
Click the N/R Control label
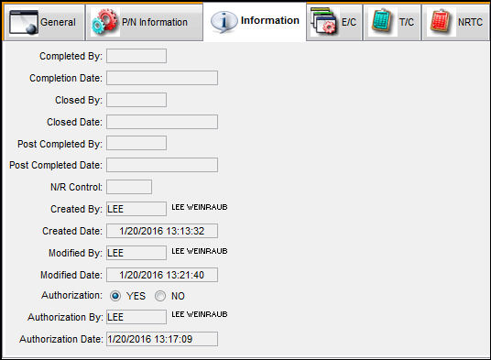click(76, 187)
